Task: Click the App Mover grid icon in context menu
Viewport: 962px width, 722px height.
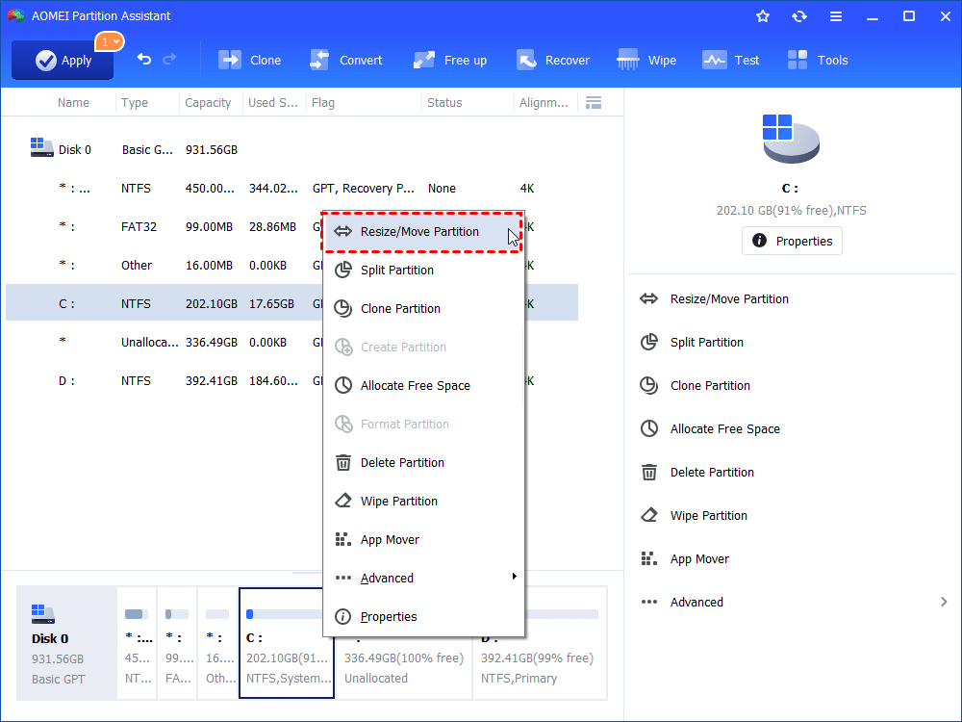Action: (x=343, y=540)
